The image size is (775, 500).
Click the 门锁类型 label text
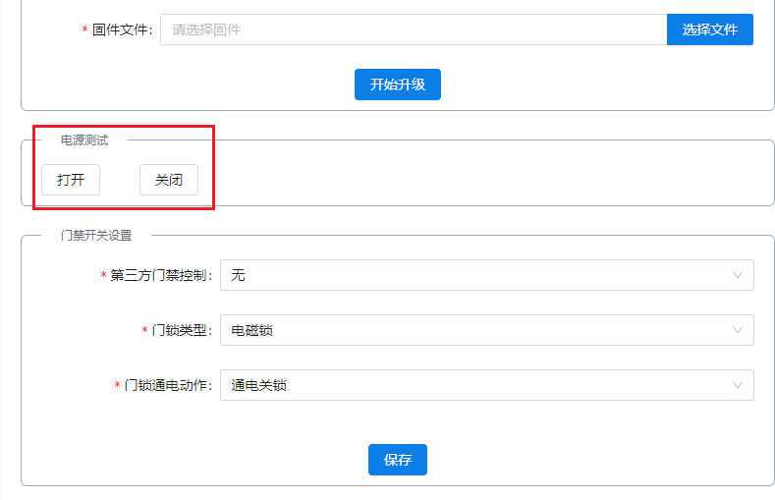182,330
